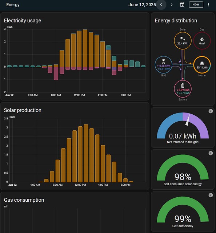The image size is (216, 233).
Task: Click the 8:00 AM label on Solar production axis
Action: click(x=57, y=185)
